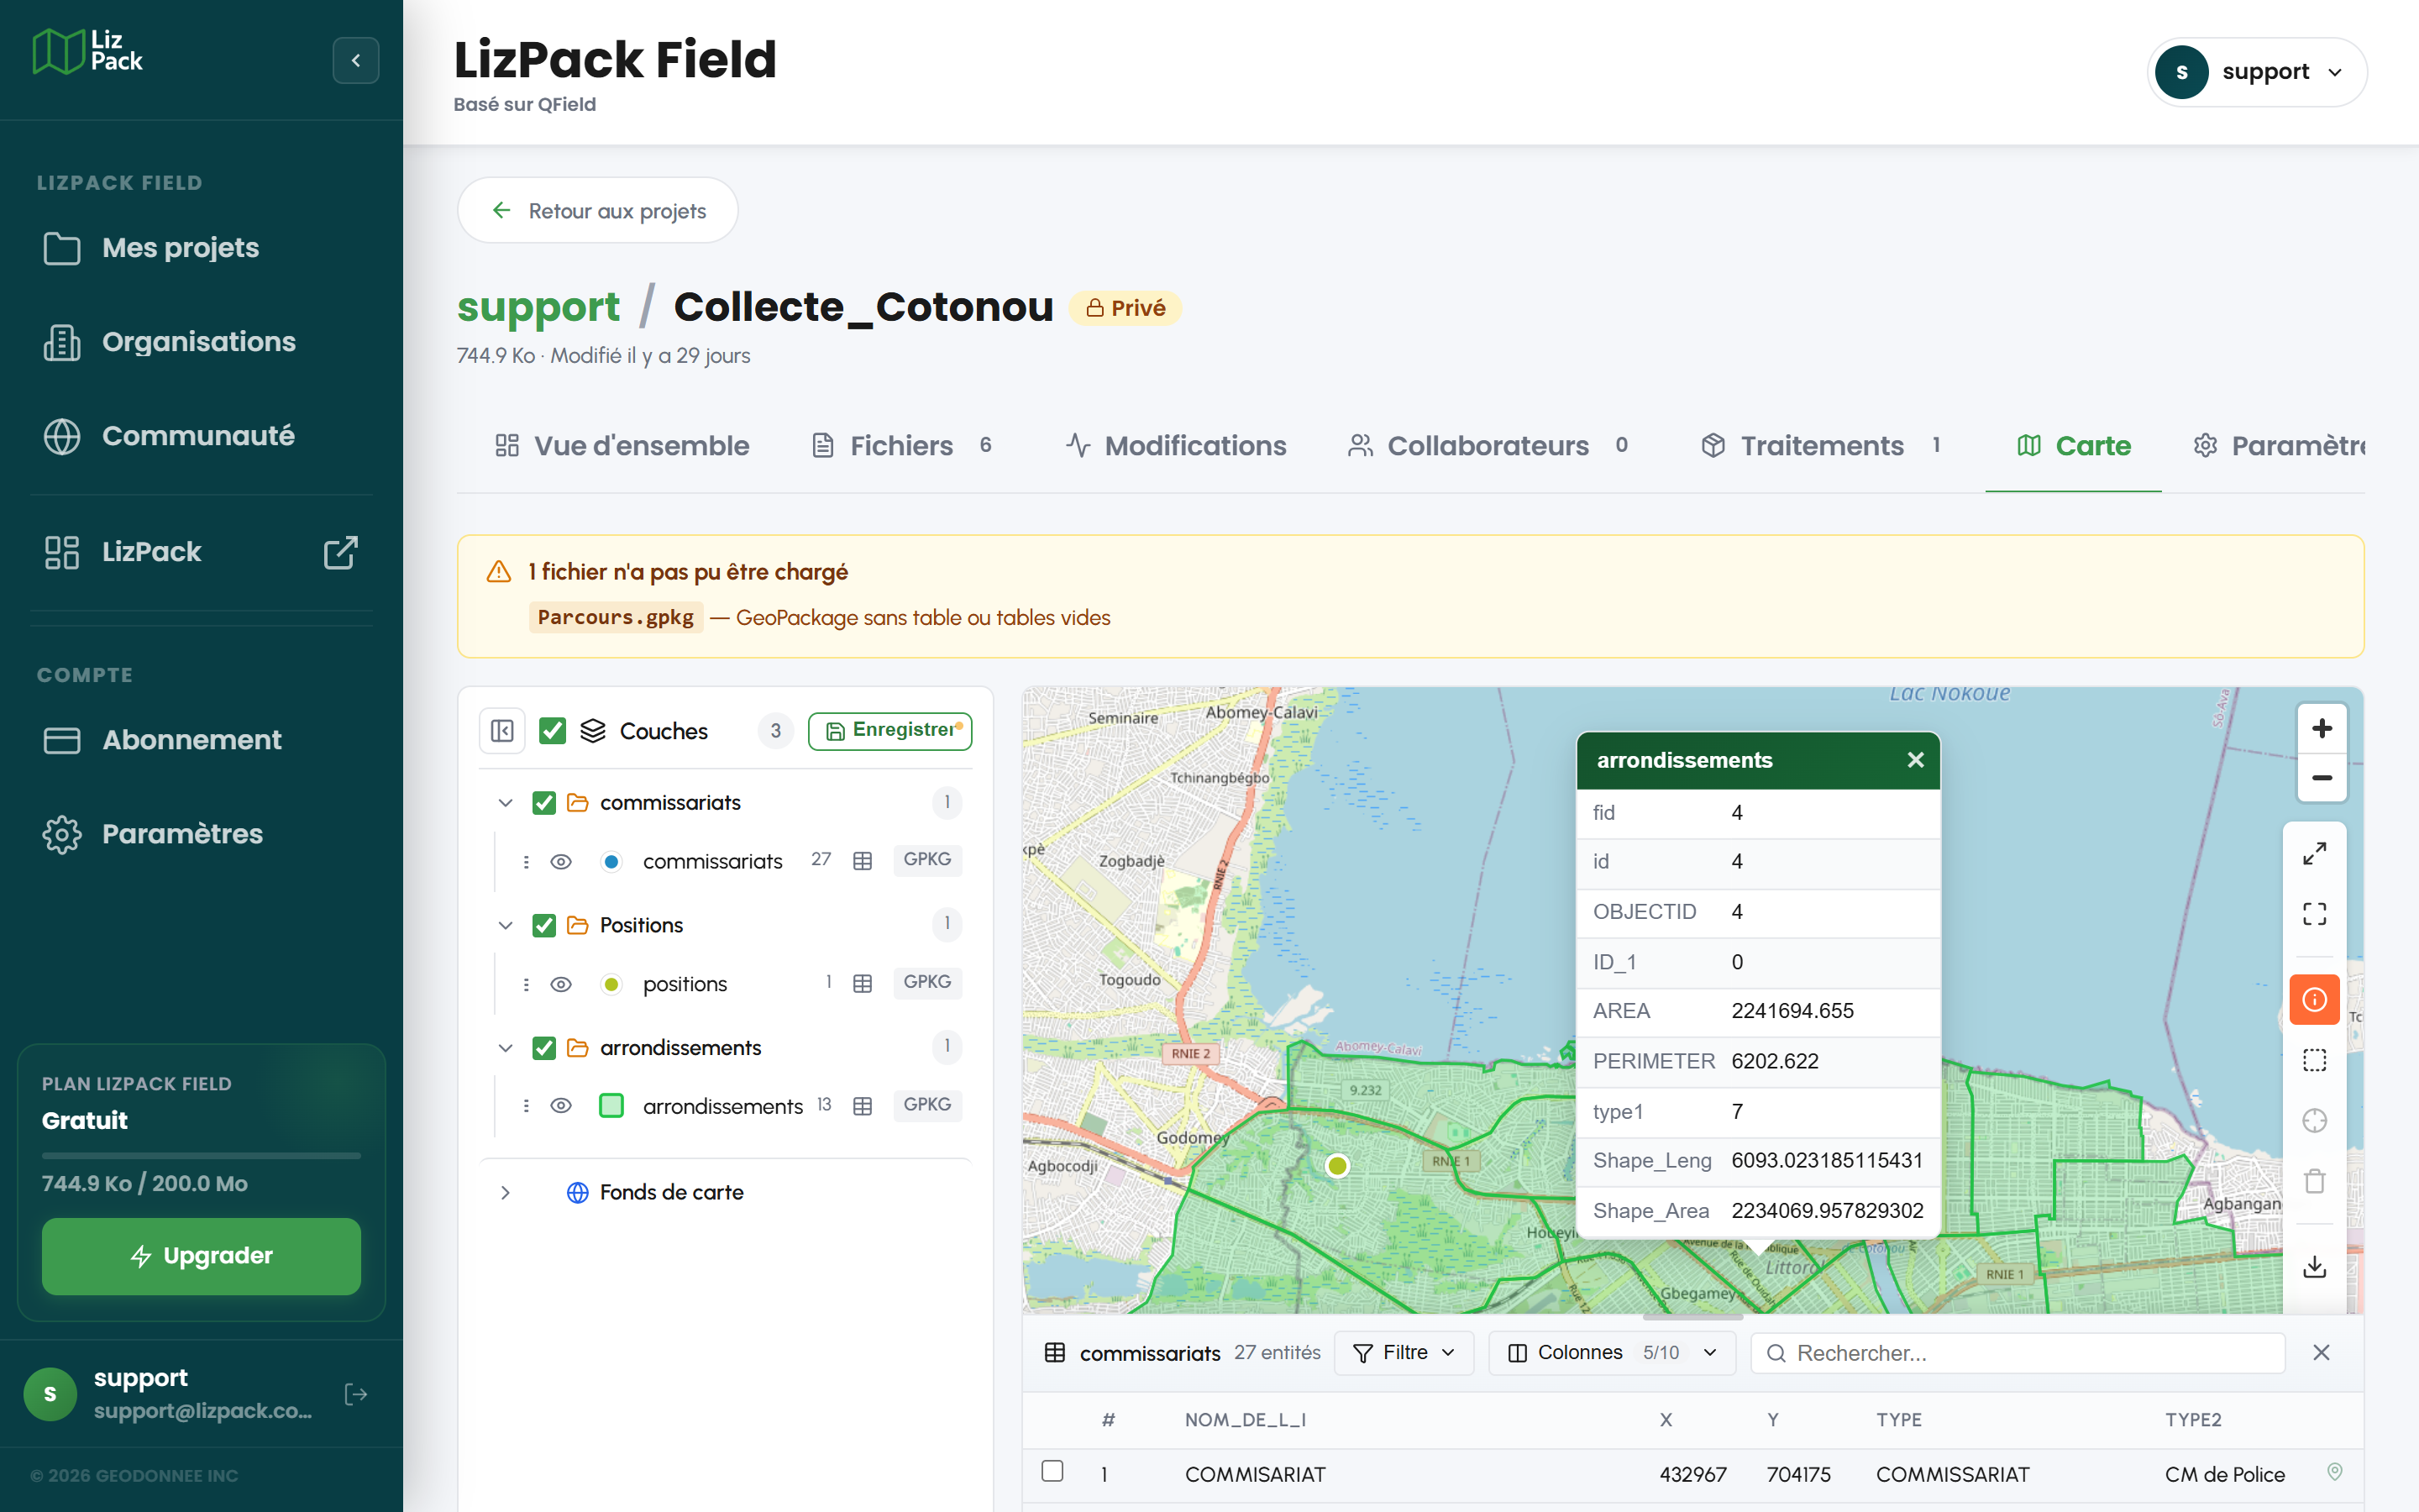2419x1512 pixels.
Task: Click the download export icon on map
Action: click(2314, 1267)
